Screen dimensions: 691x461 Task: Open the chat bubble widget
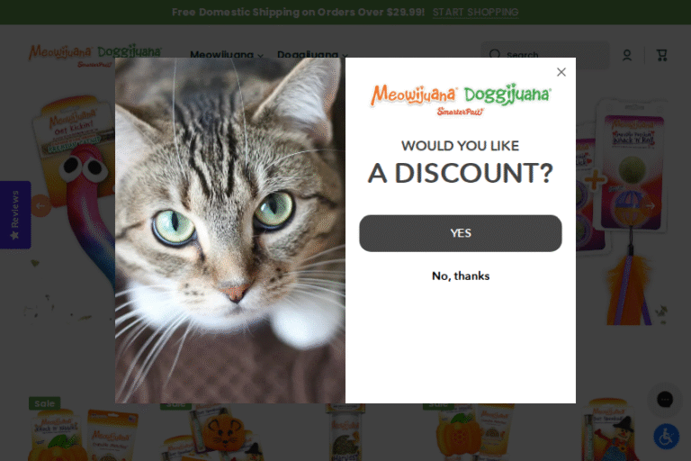tap(665, 400)
